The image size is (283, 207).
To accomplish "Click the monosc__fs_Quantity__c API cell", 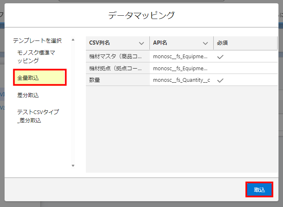I will [x=181, y=80].
